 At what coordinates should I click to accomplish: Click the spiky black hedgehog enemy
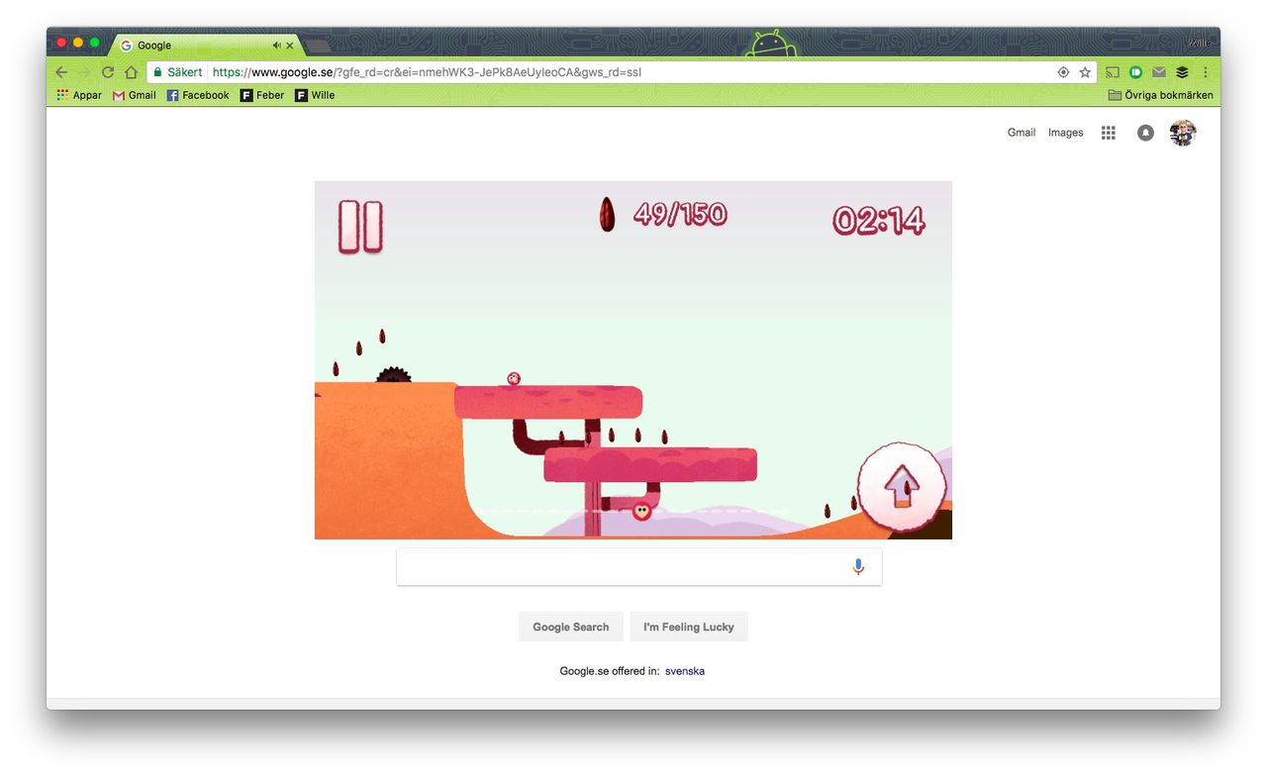click(x=393, y=374)
